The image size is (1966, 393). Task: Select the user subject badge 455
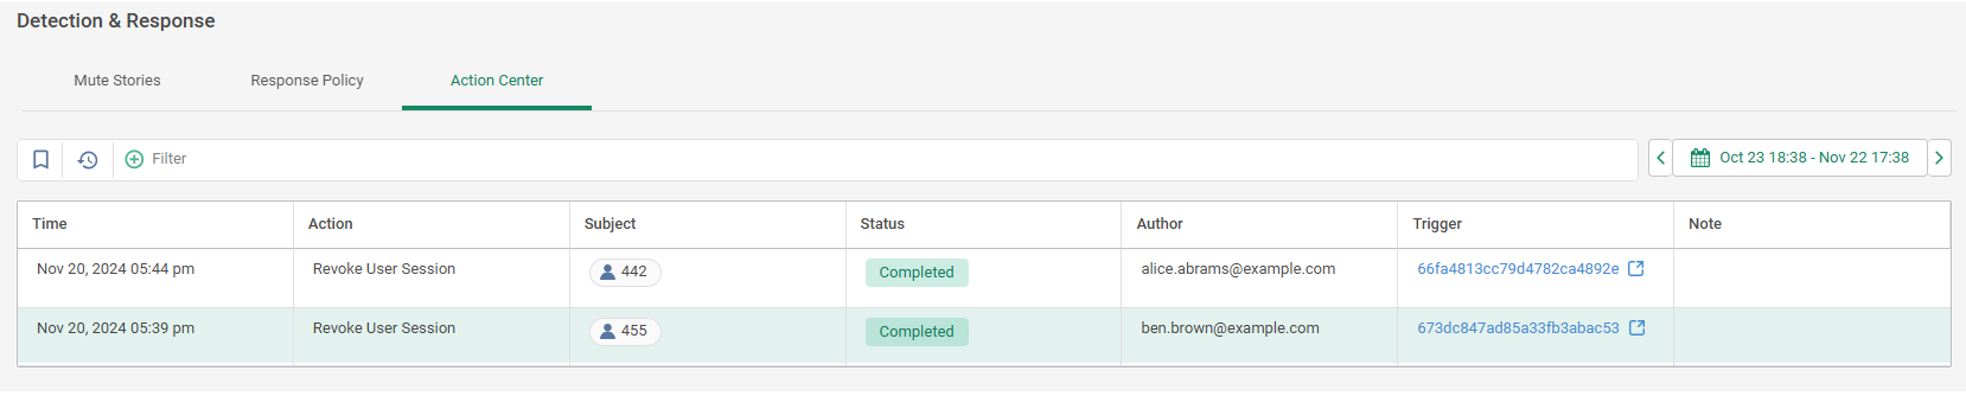(x=625, y=331)
